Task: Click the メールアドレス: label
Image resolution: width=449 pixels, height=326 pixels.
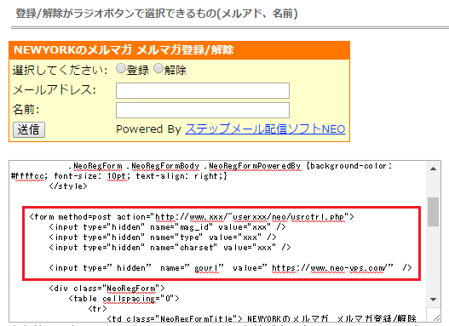Action: coord(55,89)
